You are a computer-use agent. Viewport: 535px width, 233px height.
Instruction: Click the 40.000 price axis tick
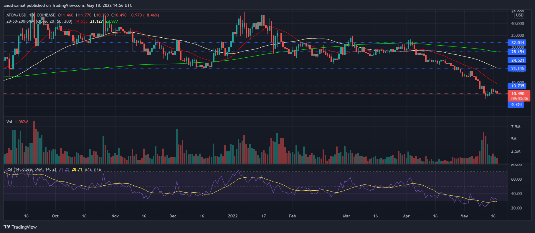point(518,24)
